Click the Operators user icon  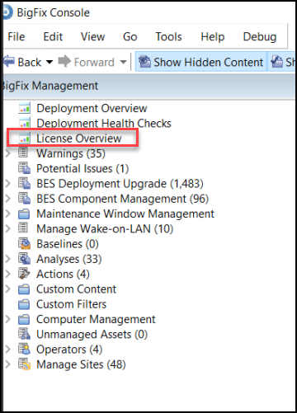point(24,350)
